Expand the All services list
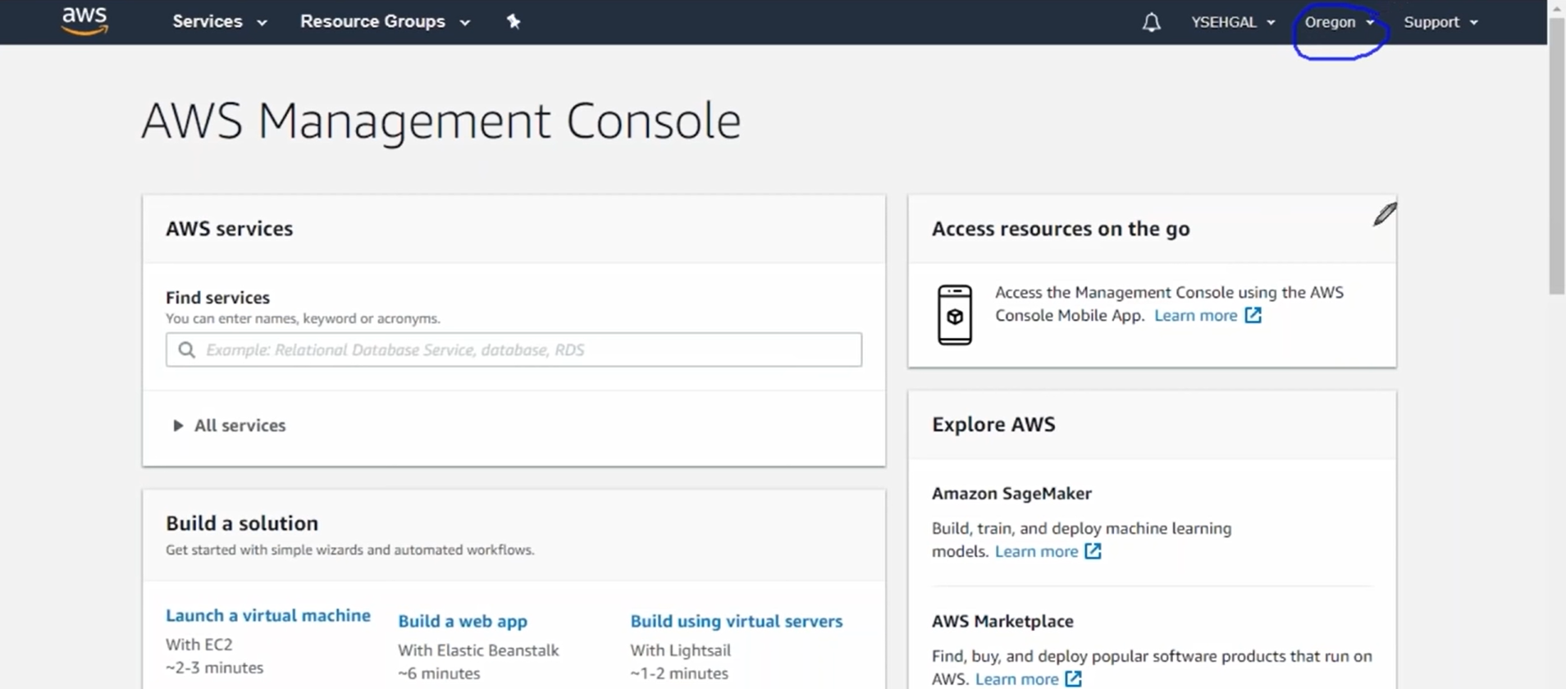 click(229, 425)
